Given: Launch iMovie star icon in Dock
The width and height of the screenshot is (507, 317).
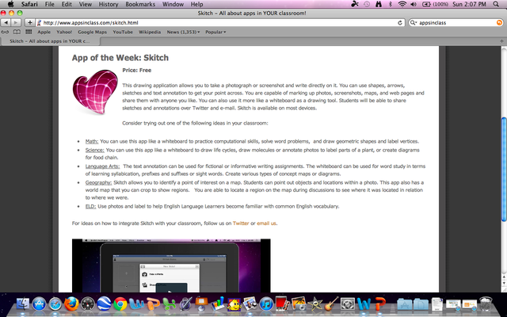Looking at the screenshot, I should click(x=315, y=304).
